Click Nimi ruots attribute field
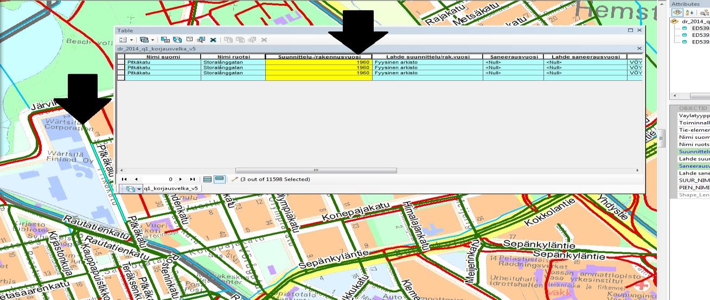This screenshot has width=710, height=300. point(694,145)
